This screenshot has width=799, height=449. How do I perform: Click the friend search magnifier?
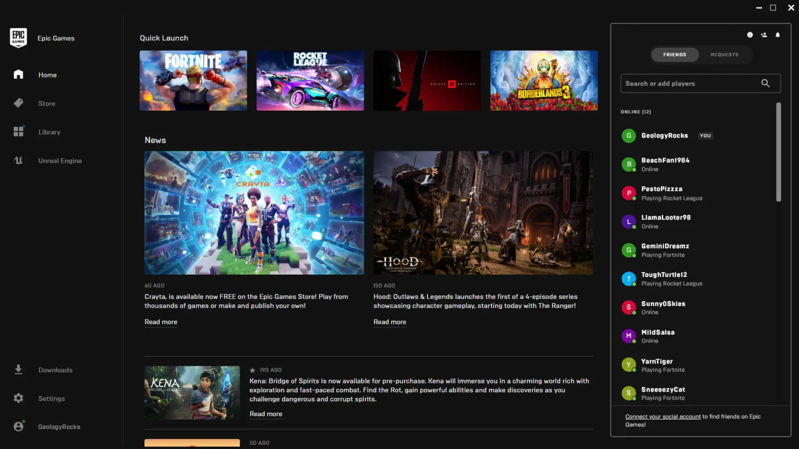coord(766,83)
